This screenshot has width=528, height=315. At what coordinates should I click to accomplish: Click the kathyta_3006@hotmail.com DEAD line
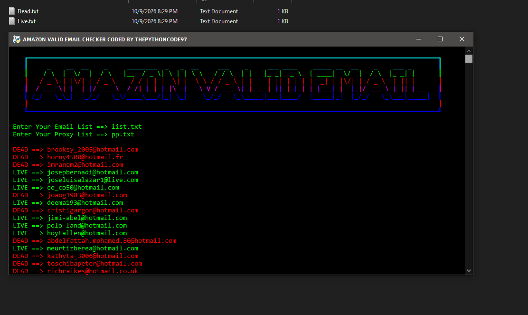pyautogui.click(x=76, y=256)
